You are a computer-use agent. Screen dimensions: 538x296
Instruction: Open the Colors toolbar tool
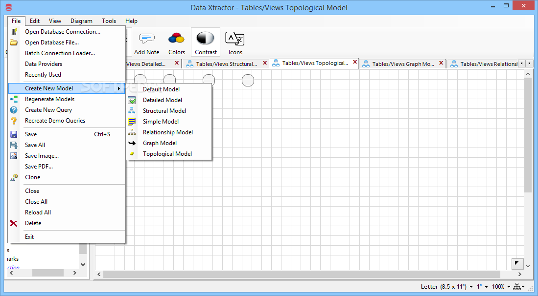coord(177,43)
